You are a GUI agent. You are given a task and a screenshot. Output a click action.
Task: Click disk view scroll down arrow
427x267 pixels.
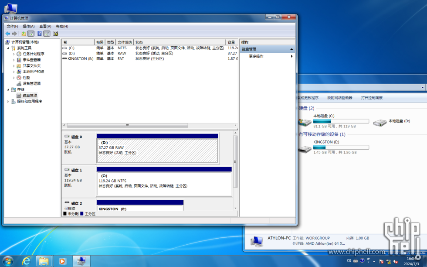point(235,208)
